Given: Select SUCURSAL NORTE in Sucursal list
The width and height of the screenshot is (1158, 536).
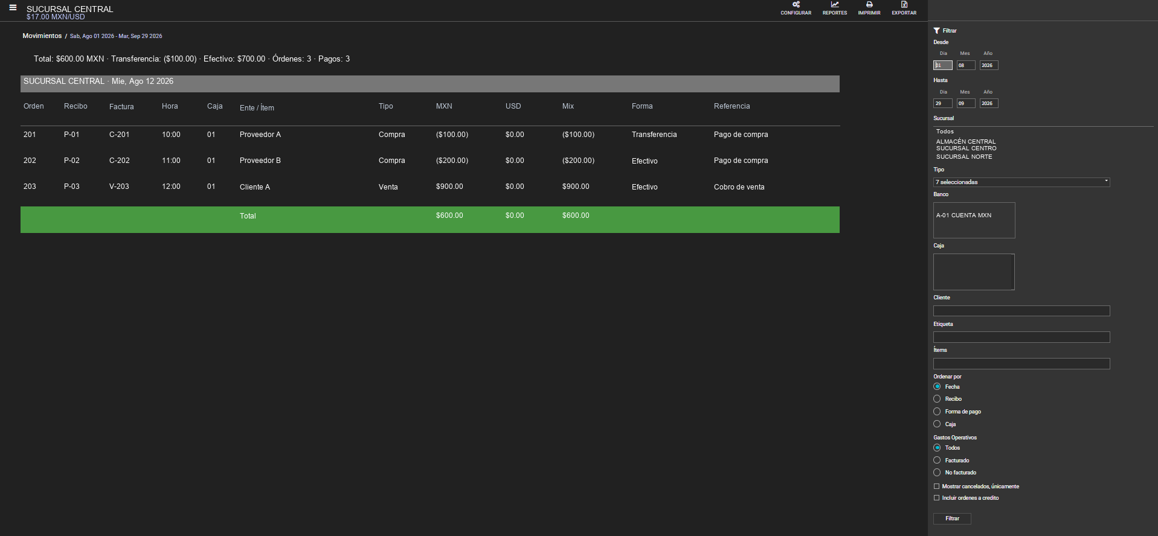Looking at the screenshot, I should coord(964,157).
